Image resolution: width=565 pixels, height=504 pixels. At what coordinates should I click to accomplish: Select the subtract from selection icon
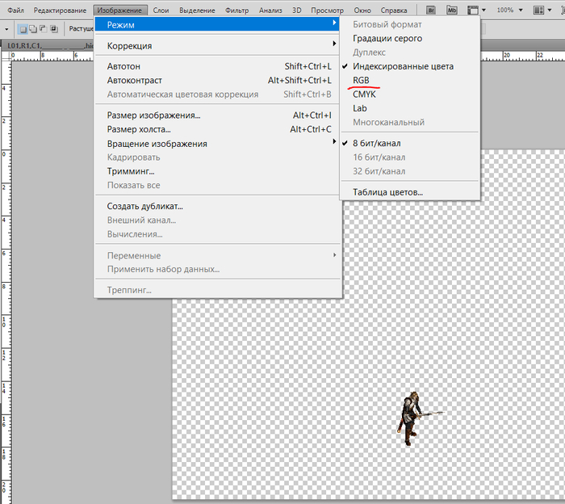pos(43,28)
